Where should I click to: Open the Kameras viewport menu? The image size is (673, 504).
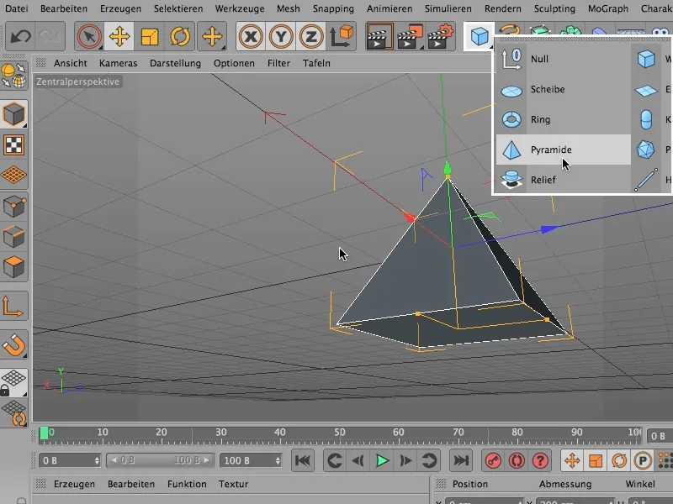[x=118, y=63]
